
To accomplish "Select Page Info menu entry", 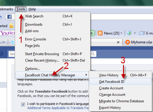I will click(53, 46).
